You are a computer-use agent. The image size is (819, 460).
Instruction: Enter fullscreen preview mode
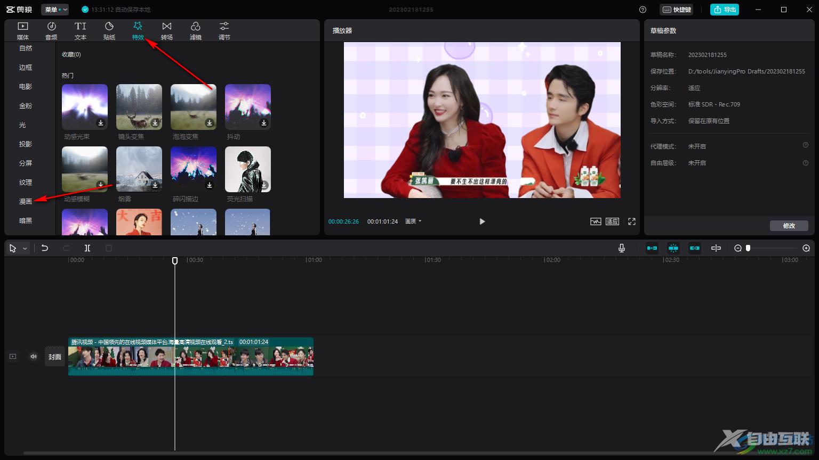[632, 221]
